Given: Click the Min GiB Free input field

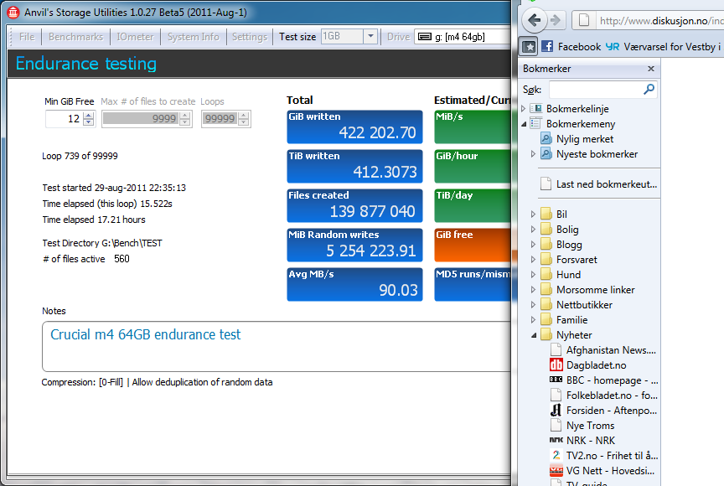Looking at the screenshot, I should 65,119.
